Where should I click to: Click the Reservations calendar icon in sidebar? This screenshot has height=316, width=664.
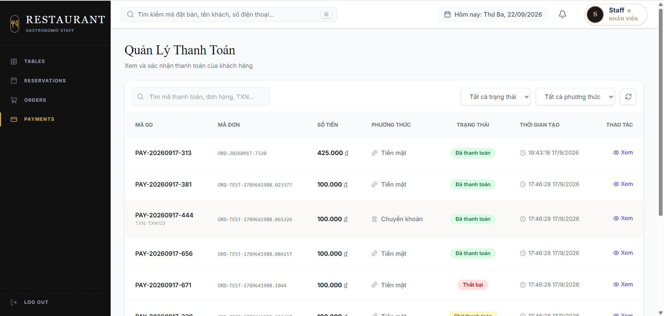pyautogui.click(x=14, y=81)
